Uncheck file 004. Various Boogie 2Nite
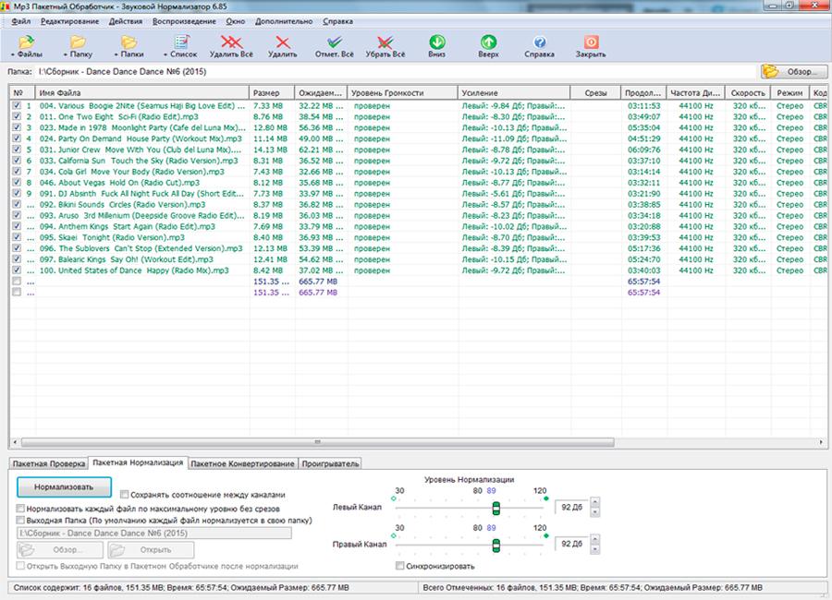The width and height of the screenshot is (832, 600). [17, 106]
